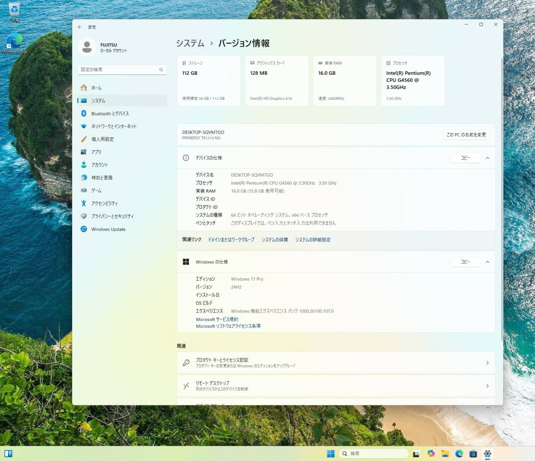Copy Windows specifications with コピー button
The image size is (535, 461).
click(465, 262)
